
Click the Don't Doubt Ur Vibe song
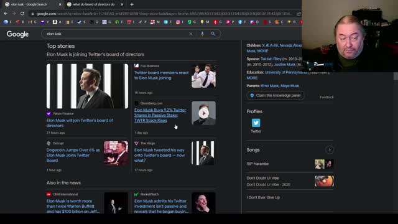[x=290, y=181]
